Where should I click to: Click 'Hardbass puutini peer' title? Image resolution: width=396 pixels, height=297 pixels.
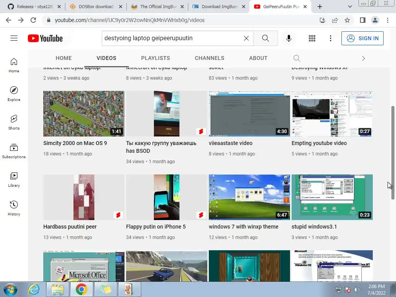point(70,227)
